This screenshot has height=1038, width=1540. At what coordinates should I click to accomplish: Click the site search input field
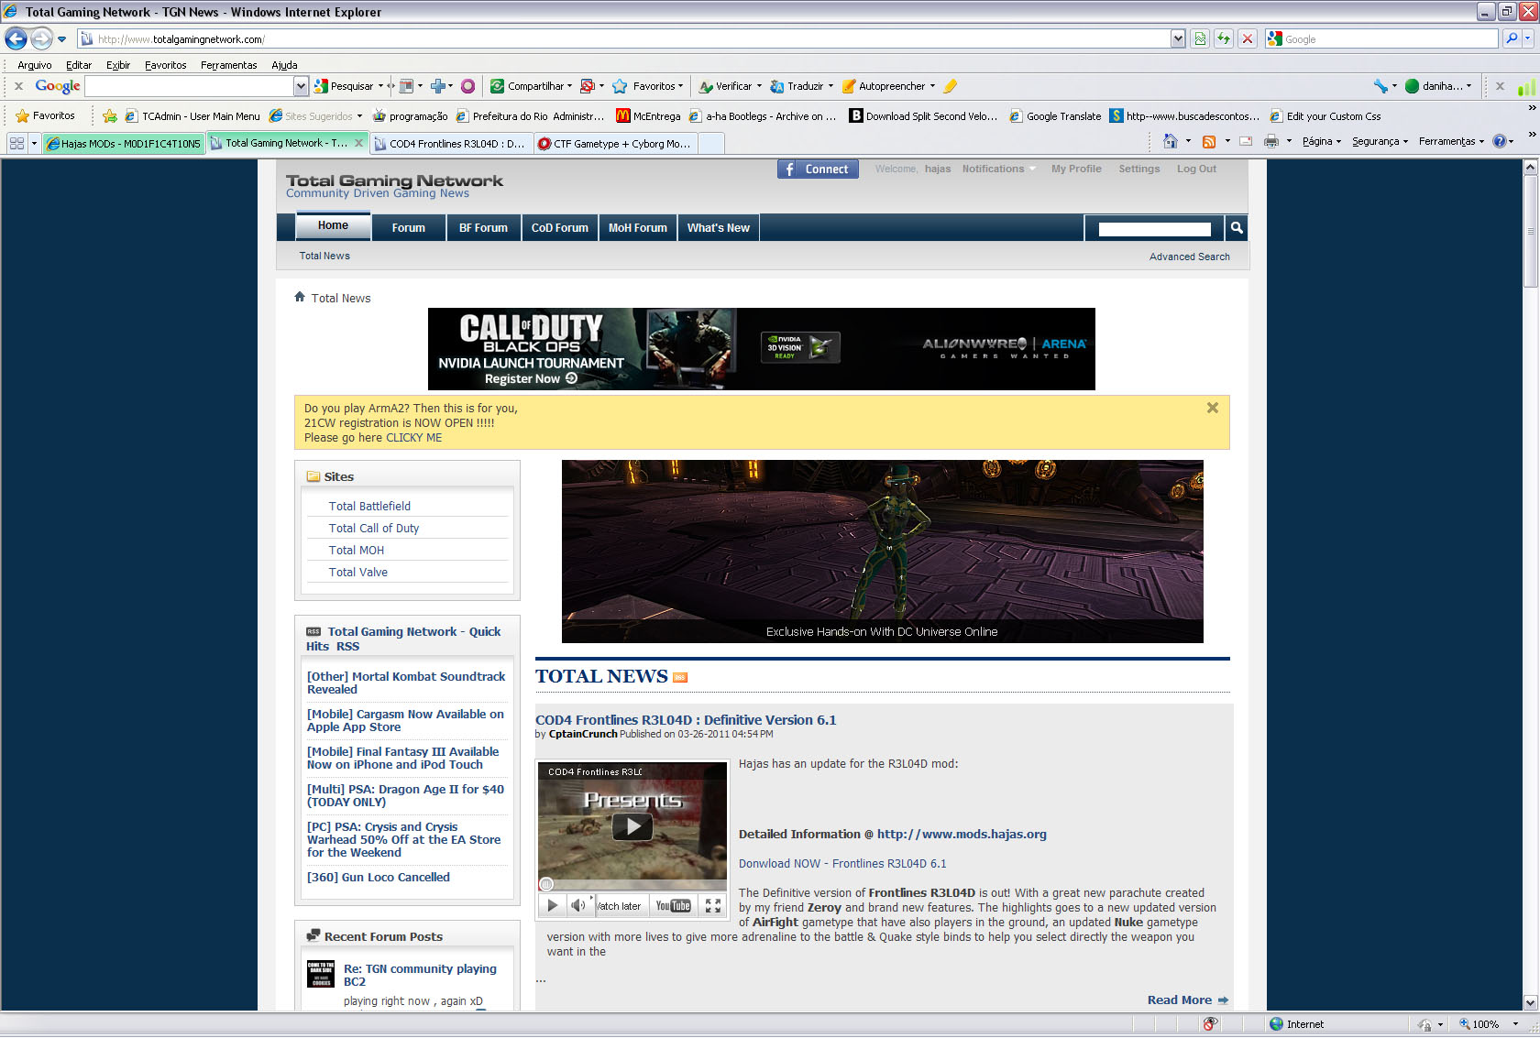click(1154, 229)
